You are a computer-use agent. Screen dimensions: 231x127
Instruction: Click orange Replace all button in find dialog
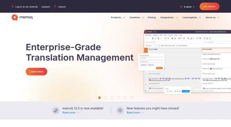tap(159, 68)
